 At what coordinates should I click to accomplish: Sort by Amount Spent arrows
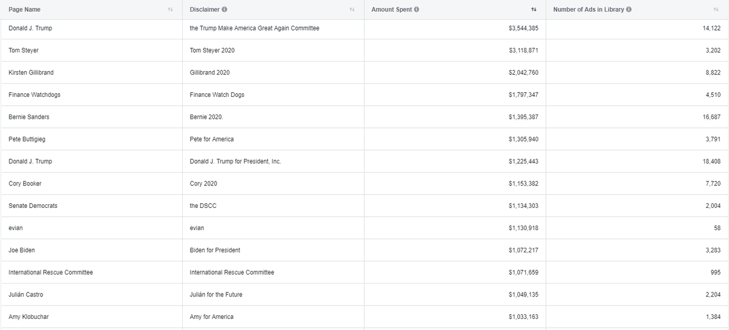point(534,9)
